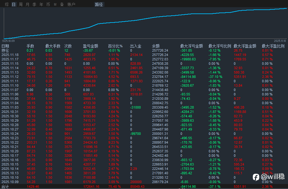288x189 pixels.
Task: Sort by 盈亏金额 column header
Action: (x=91, y=46)
